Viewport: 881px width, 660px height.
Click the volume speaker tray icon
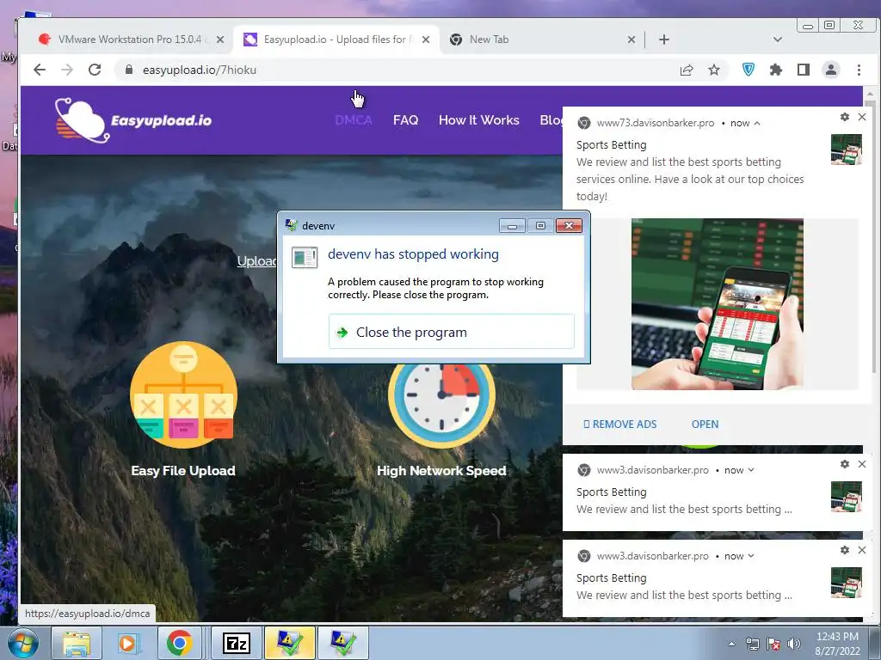point(793,644)
